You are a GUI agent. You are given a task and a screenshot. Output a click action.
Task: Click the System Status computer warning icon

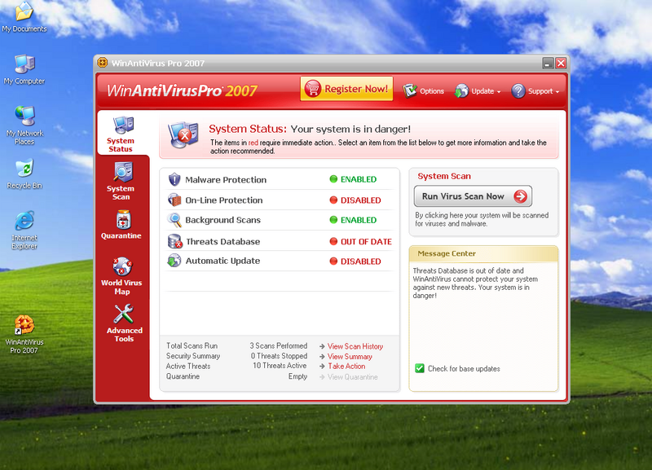coord(183,135)
